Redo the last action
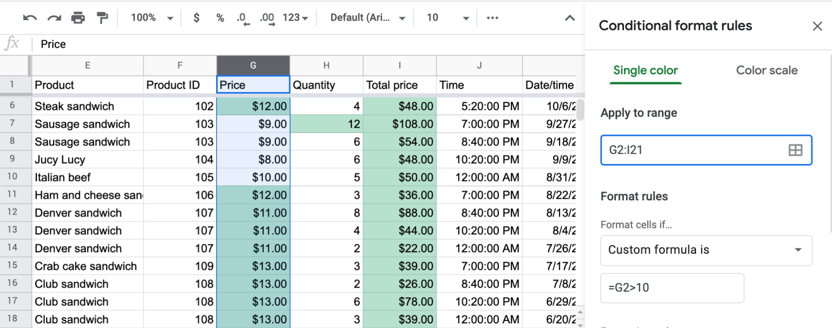 coord(54,17)
